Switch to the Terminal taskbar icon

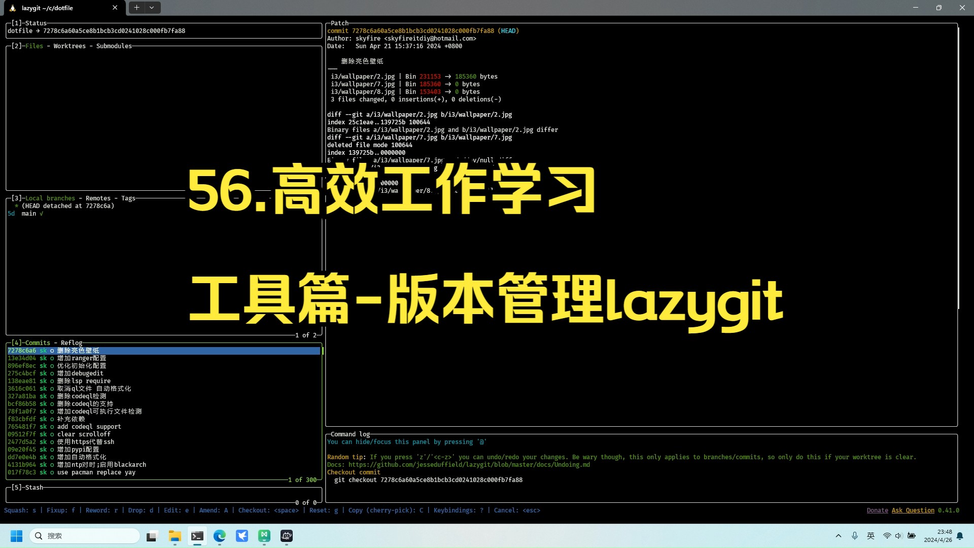pos(197,536)
